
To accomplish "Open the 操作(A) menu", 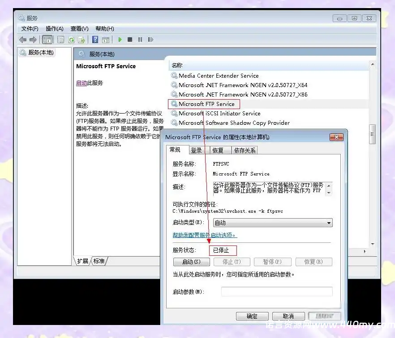I will (55, 29).
